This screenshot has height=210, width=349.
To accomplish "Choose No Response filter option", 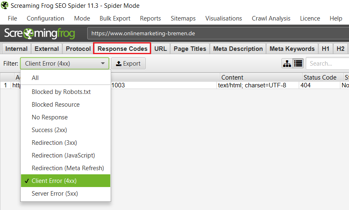I will [66, 117].
